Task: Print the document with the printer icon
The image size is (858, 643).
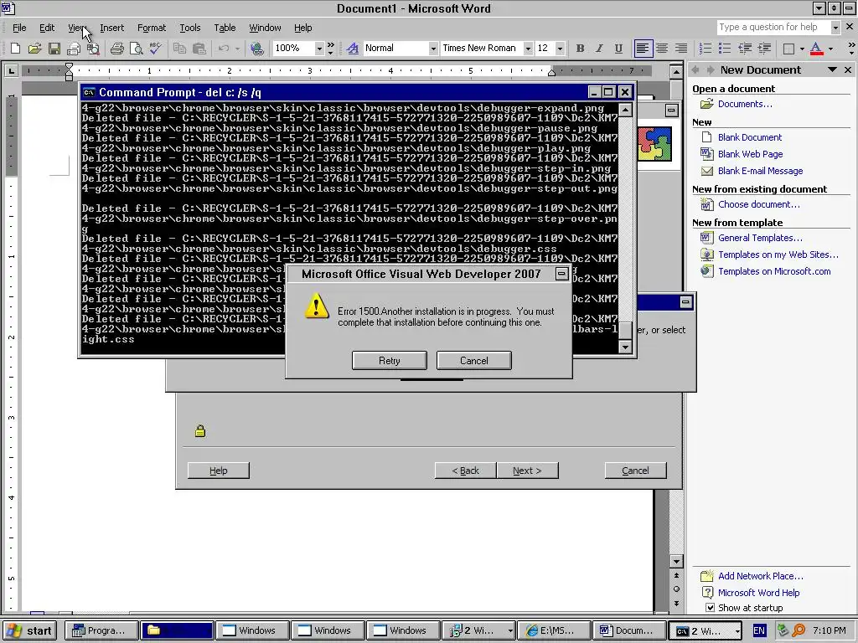Action: pyautogui.click(x=116, y=48)
